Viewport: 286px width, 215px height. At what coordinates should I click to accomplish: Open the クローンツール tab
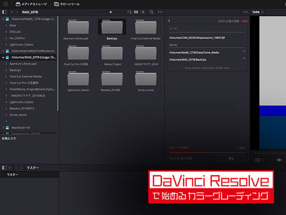[x=67, y=4]
